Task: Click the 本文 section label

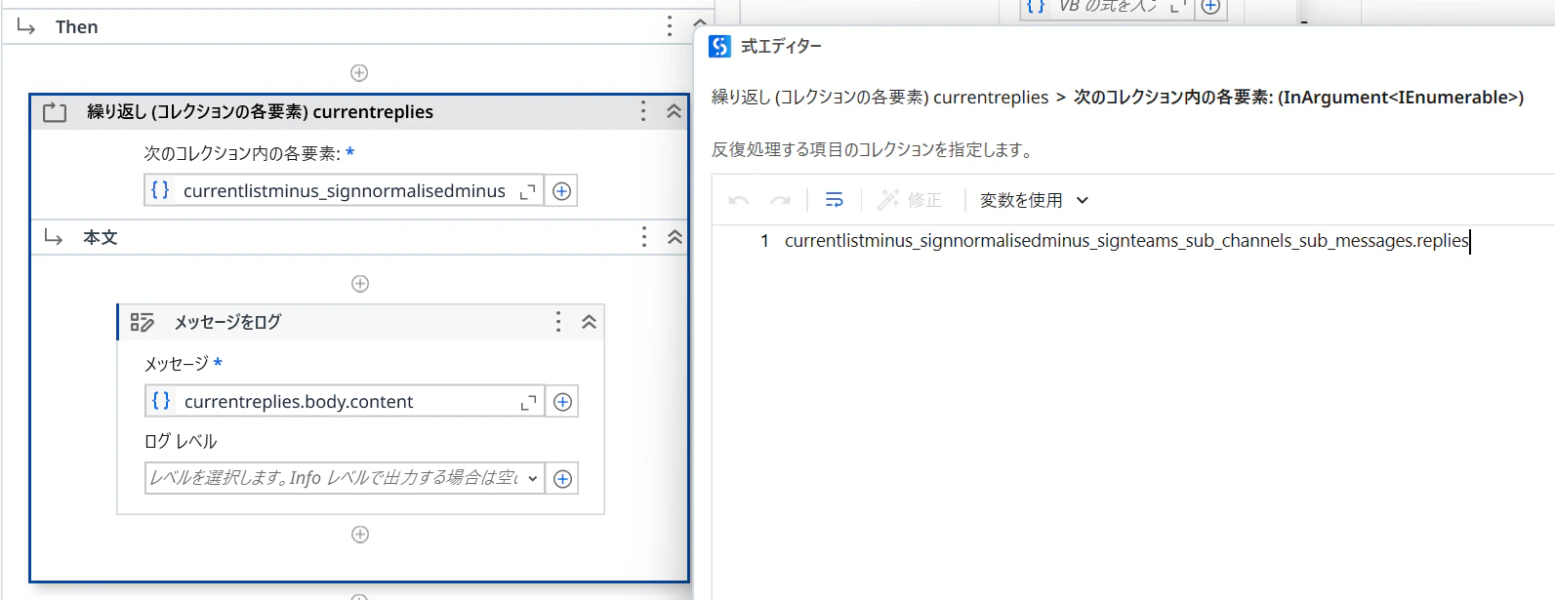Action: point(101,237)
